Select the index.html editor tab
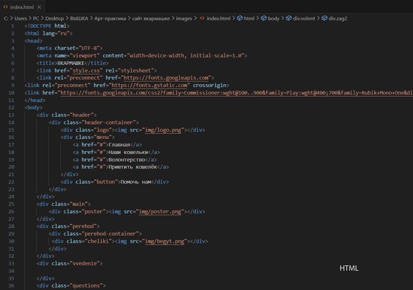Image resolution: width=413 pixels, height=290 pixels. (x=22, y=7)
